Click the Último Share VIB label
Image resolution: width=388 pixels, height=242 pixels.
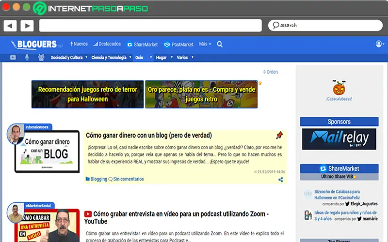tap(339, 177)
